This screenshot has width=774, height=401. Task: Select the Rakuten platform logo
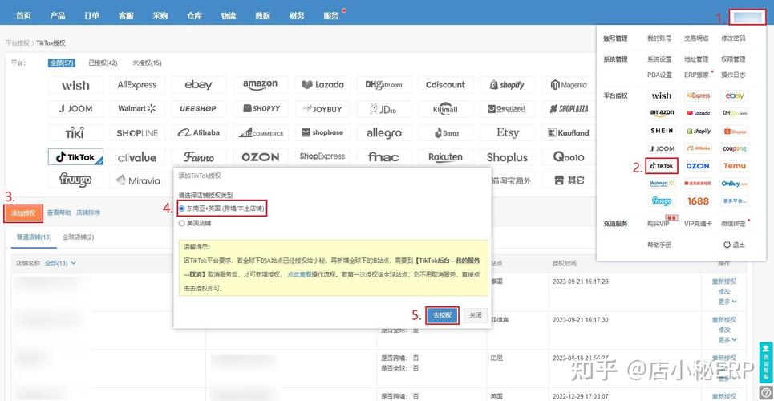445,157
